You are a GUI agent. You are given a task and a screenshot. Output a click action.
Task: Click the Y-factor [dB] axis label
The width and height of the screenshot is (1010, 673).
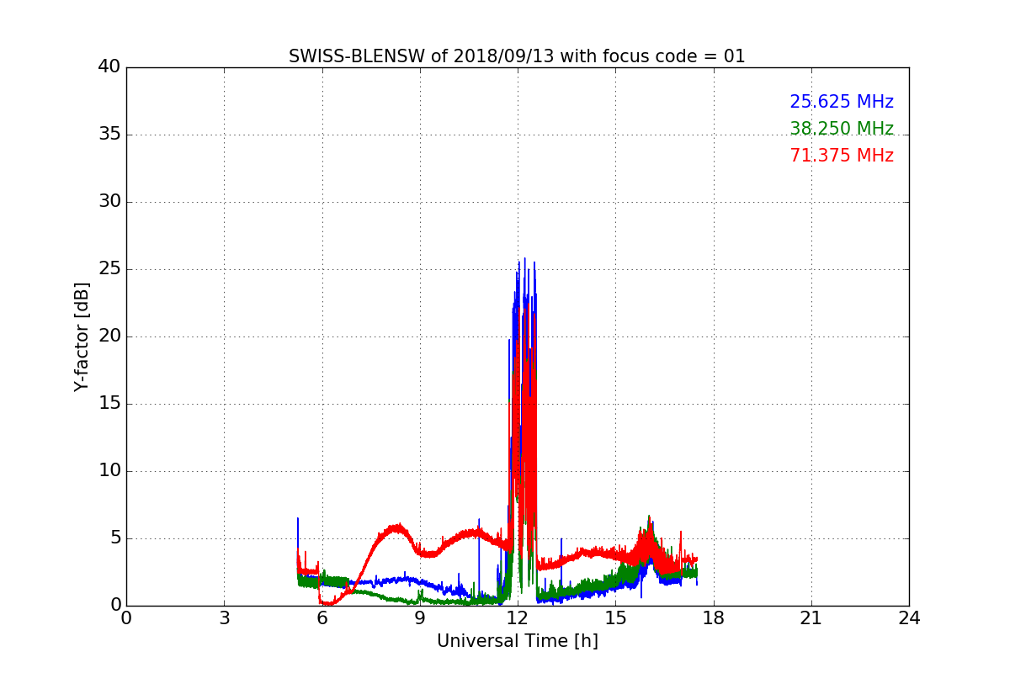[82, 336]
